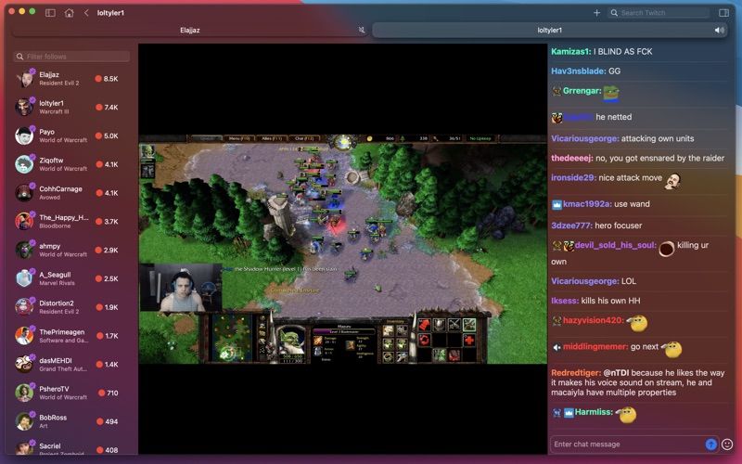
Task: Open Elajjaz channel in follows list
Action: (x=71, y=79)
